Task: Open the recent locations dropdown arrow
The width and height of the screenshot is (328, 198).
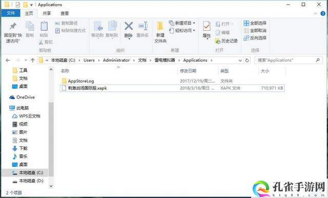Action: coord(26,61)
